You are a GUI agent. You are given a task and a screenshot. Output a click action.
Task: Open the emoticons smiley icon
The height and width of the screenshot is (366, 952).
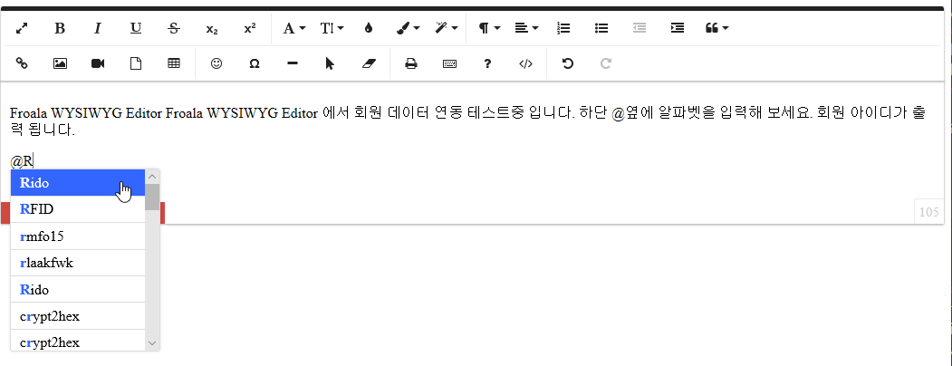216,63
